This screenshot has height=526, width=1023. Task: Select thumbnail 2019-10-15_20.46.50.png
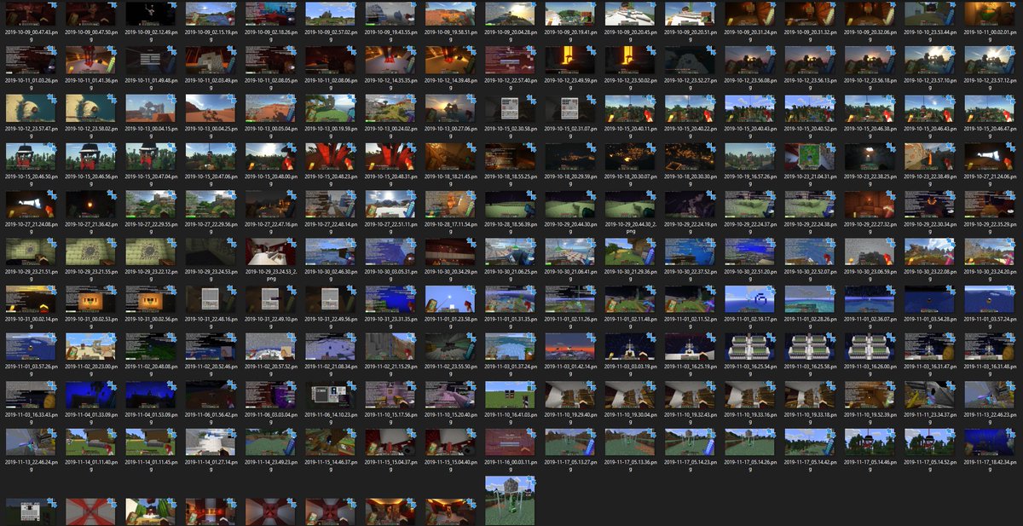tap(30, 156)
